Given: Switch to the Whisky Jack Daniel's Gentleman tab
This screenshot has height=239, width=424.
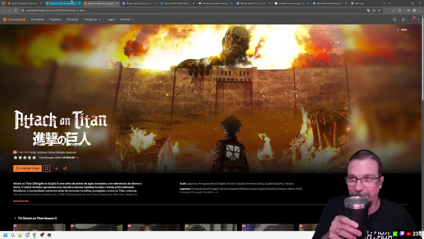Looking at the screenshot, I should tap(215, 3).
